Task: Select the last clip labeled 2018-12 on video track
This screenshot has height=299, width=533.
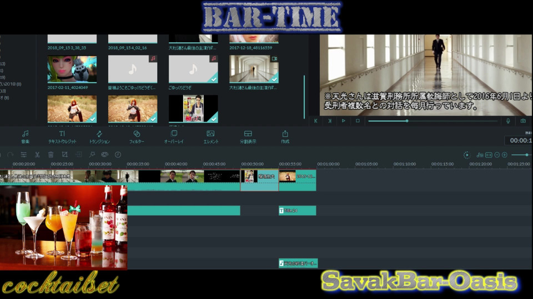Action: coord(298,180)
